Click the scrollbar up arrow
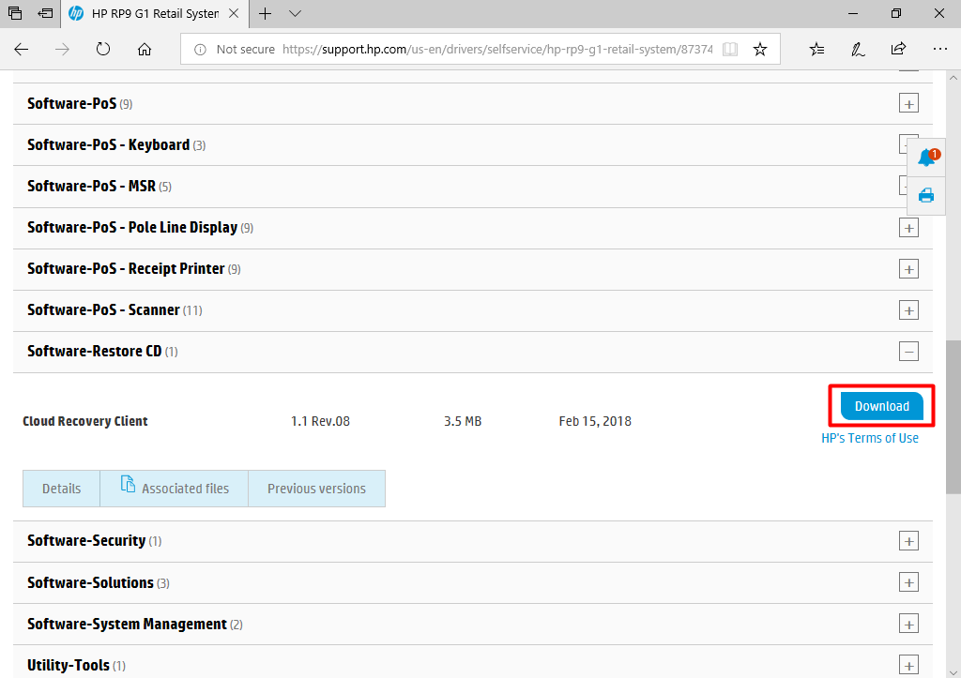Image resolution: width=961 pixels, height=678 pixels. pyautogui.click(x=953, y=78)
